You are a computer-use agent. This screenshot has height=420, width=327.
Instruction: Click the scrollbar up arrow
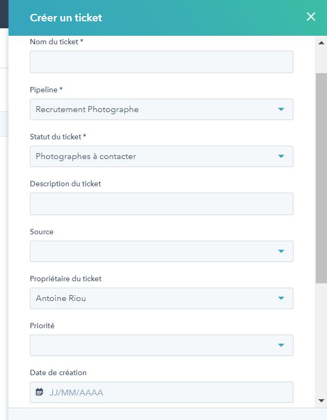coord(321,42)
